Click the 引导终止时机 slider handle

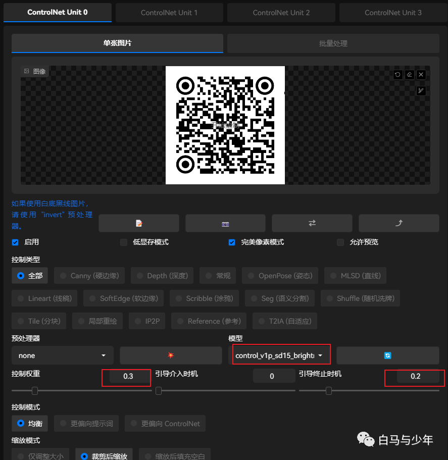click(329, 391)
